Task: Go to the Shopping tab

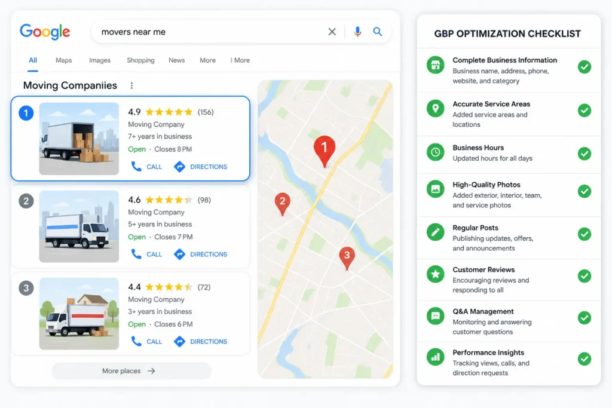Action: [140, 60]
